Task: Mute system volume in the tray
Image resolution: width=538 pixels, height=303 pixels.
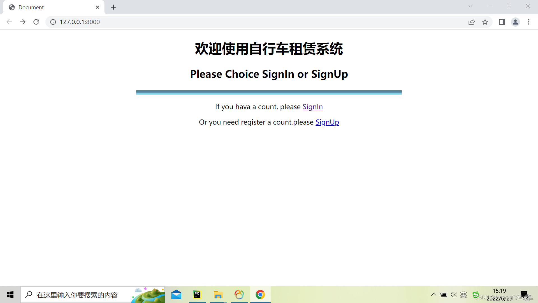Action: pyautogui.click(x=454, y=295)
